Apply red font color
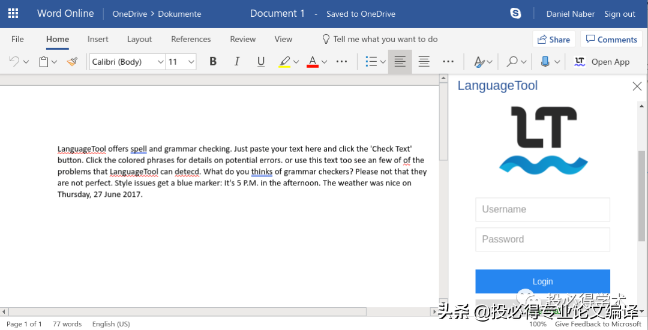 (313, 62)
